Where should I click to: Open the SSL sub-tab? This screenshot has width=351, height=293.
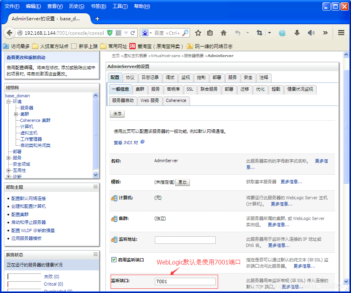pyautogui.click(x=190, y=89)
